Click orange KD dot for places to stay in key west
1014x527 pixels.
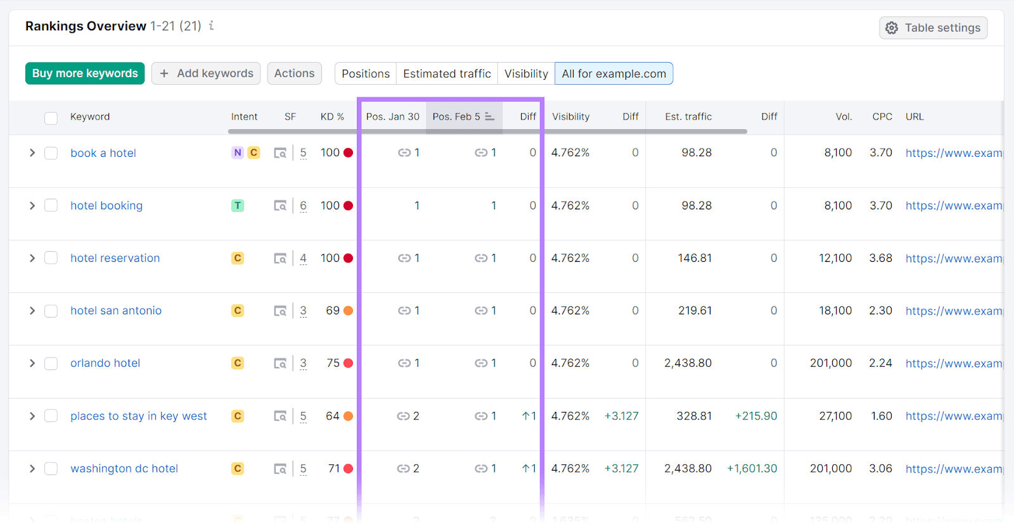(348, 416)
